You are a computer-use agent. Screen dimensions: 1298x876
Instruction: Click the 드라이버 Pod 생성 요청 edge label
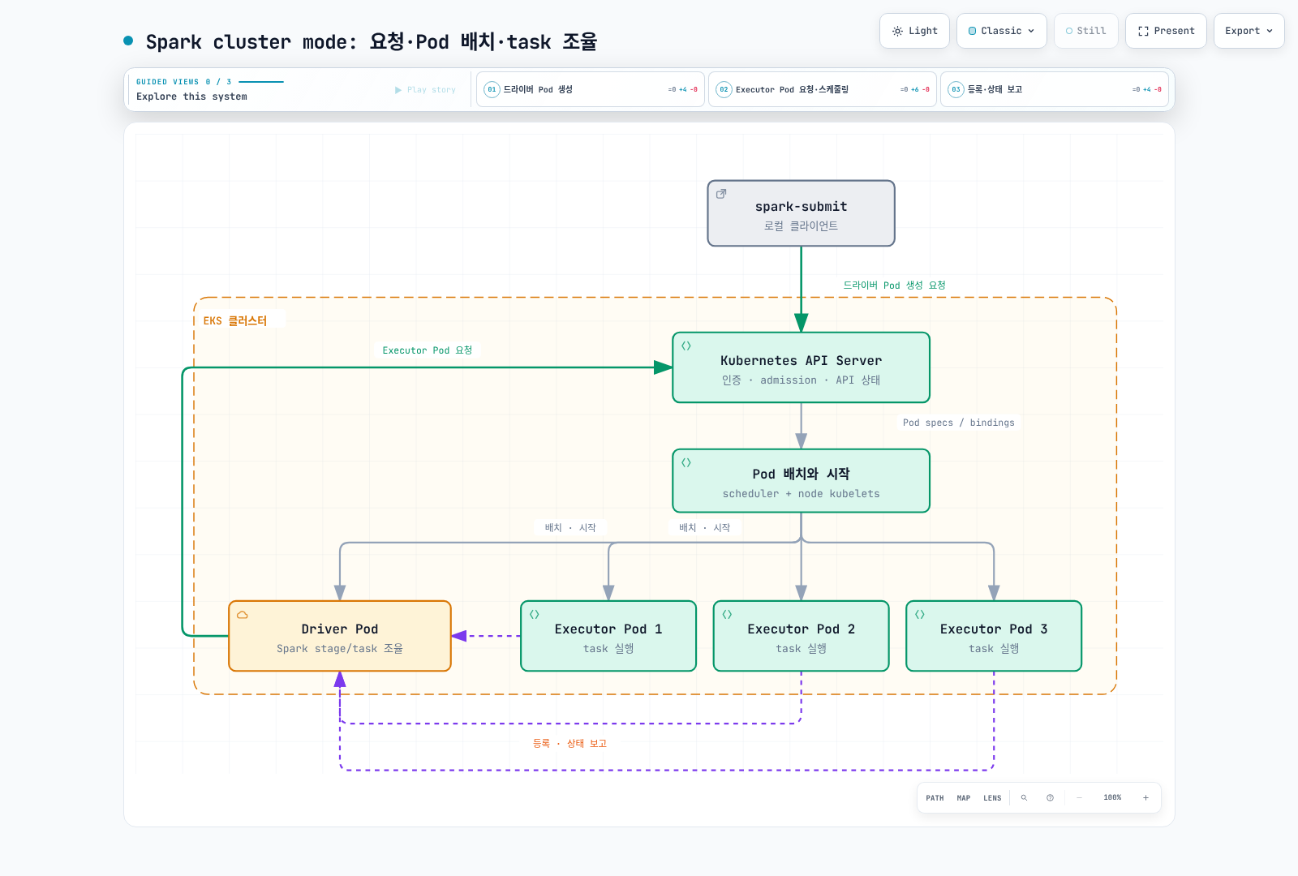pyautogui.click(x=894, y=286)
